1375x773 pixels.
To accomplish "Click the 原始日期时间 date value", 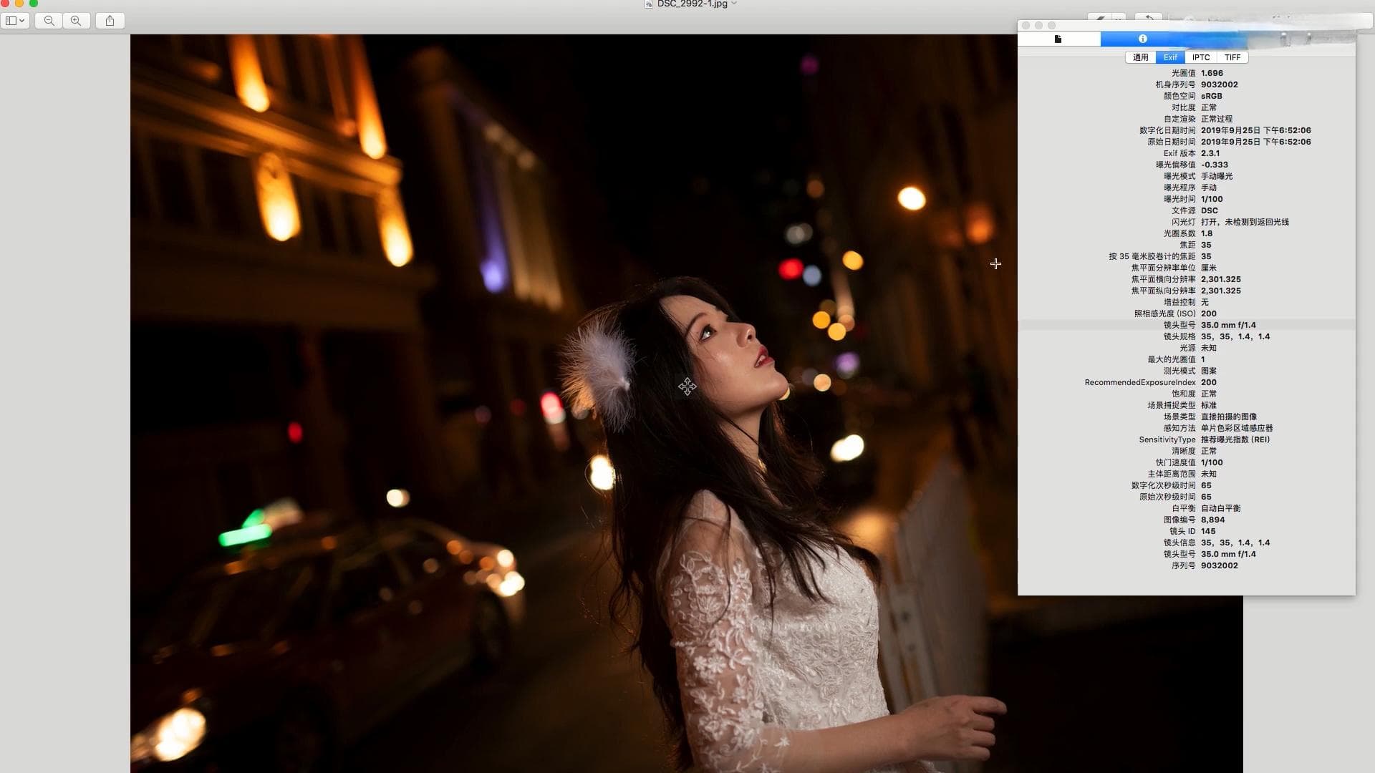I will click(1255, 142).
